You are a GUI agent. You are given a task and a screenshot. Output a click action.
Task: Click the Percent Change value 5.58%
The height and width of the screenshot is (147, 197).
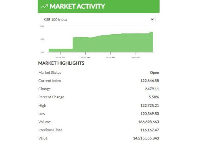pyautogui.click(x=154, y=97)
